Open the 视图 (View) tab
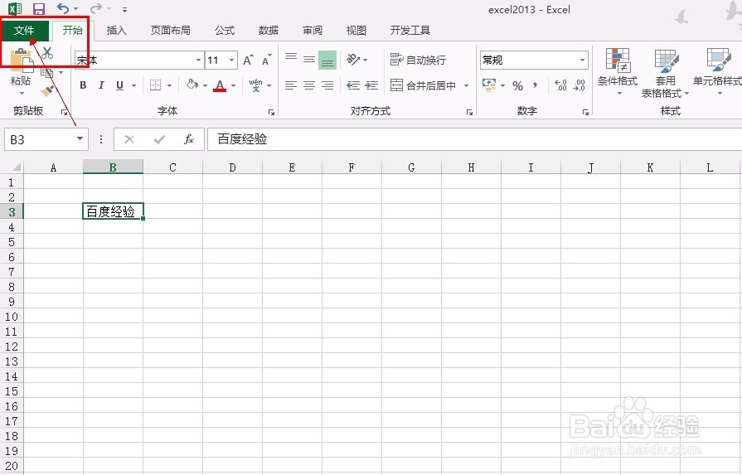Image resolution: width=742 pixels, height=475 pixels. tap(356, 31)
